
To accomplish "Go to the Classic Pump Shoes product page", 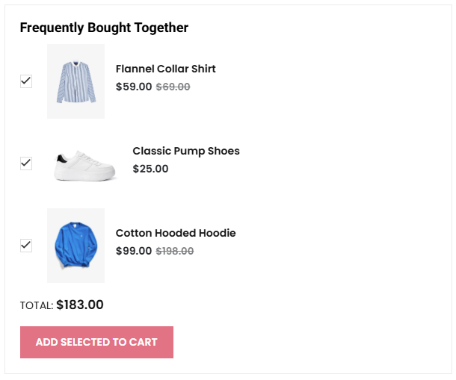I will [186, 151].
